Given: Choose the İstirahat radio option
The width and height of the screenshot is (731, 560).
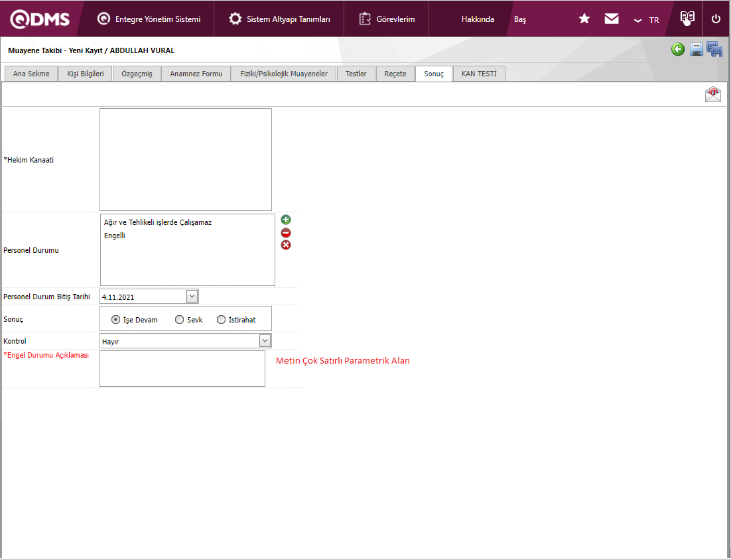Looking at the screenshot, I should point(221,320).
